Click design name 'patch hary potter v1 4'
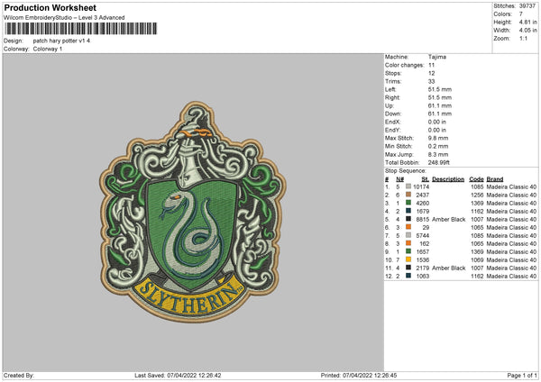Screen dimensions: 541x382 61,41
